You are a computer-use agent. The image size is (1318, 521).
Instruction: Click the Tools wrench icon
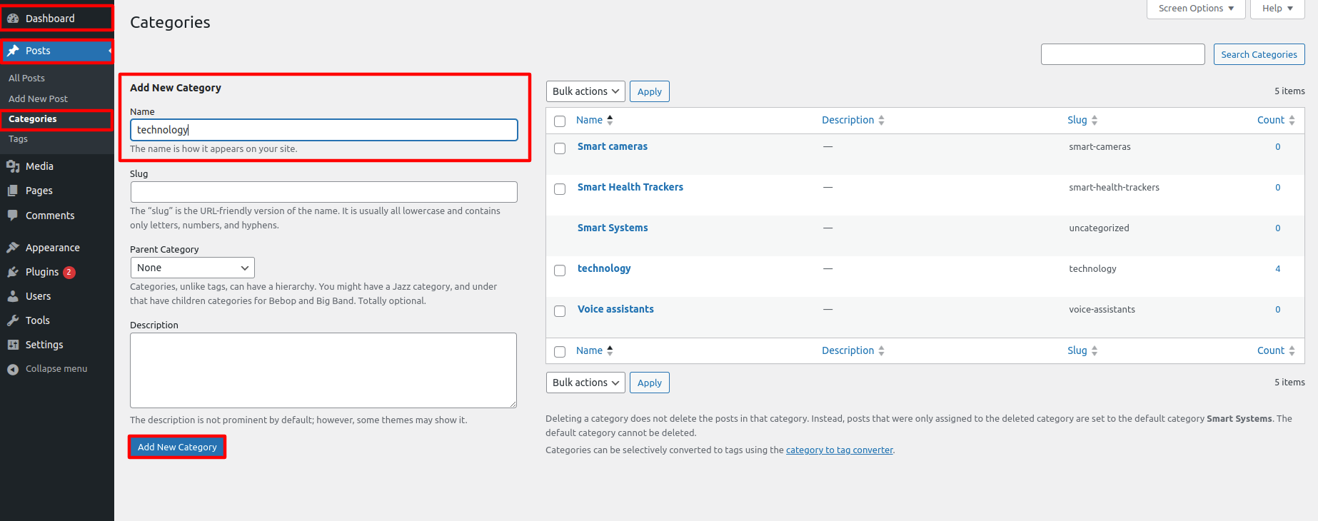point(13,320)
